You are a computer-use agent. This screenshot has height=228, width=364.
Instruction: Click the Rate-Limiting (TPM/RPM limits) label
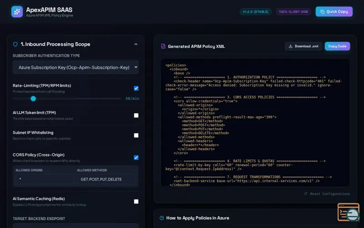coord(42,86)
